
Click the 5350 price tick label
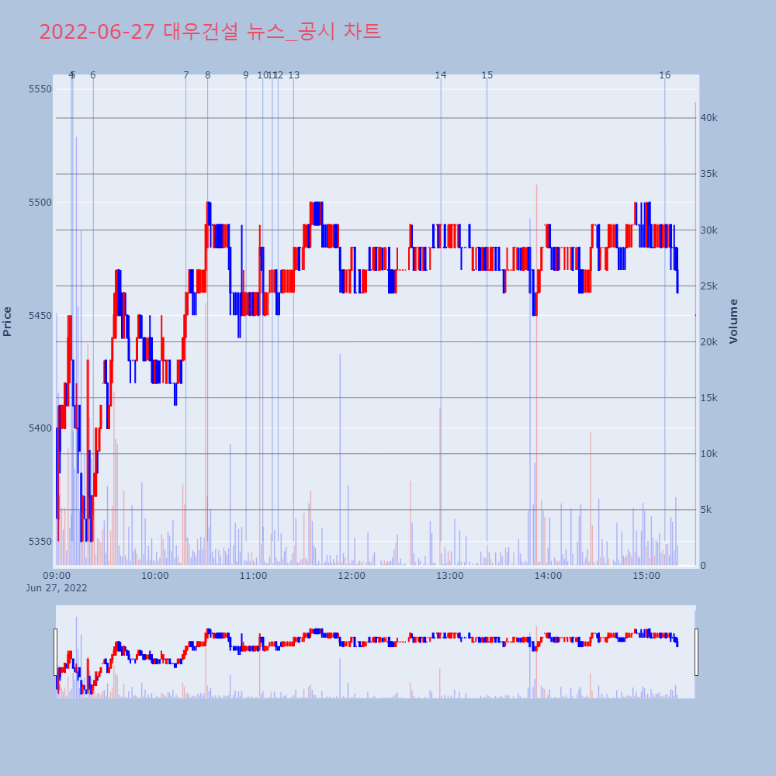tap(40, 542)
